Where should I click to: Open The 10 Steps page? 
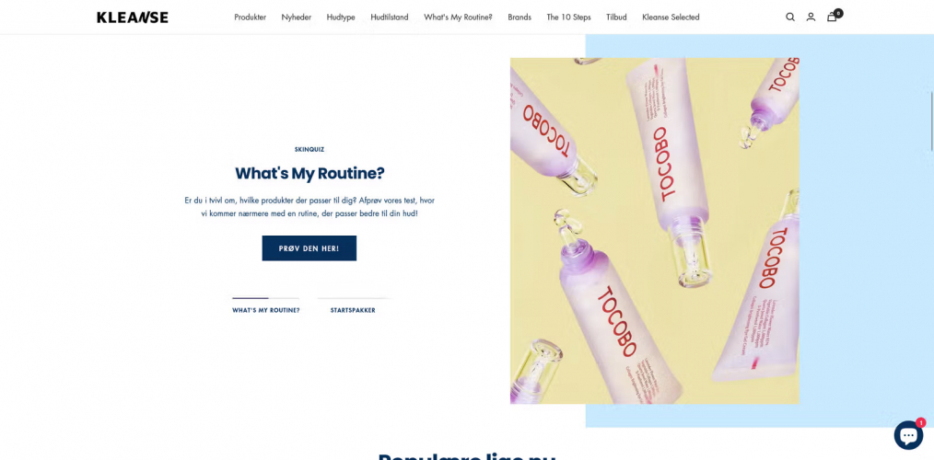tap(569, 17)
